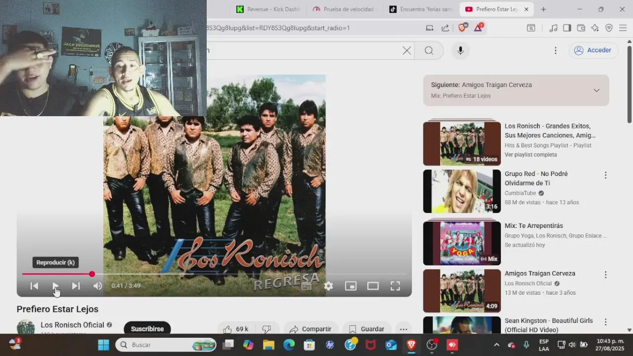The width and height of the screenshot is (633, 356).
Task: Skip to the previous video
Action: coord(34,286)
